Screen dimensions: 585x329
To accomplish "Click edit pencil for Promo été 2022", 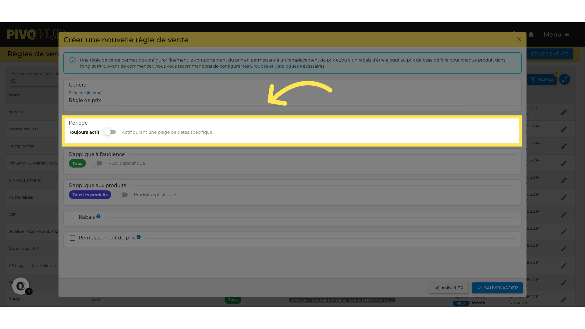I will pos(564,129).
